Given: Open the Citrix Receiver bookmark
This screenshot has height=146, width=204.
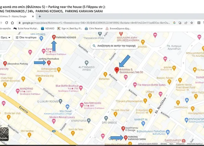Looking at the screenshot, I should click(x=94, y=28).
